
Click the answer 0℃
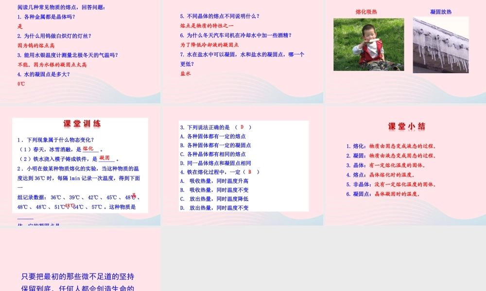tap(21, 84)
